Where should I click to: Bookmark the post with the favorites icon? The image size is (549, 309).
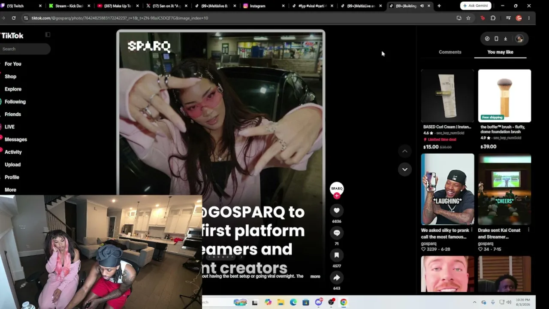(x=337, y=255)
